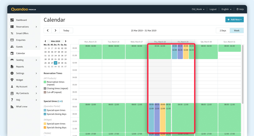Expand the My Account submenu
Screen dimensions: 254x136
coord(36,87)
